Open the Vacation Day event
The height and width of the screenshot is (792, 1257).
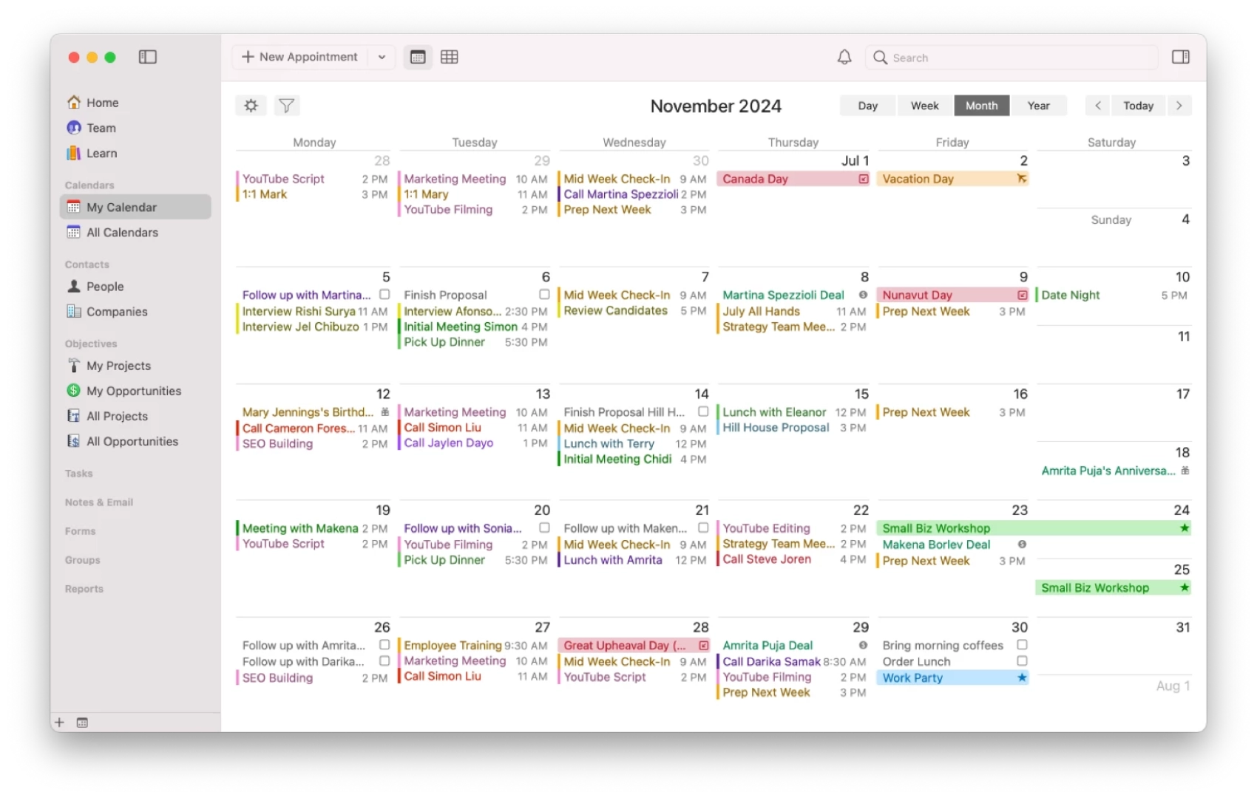(952, 179)
